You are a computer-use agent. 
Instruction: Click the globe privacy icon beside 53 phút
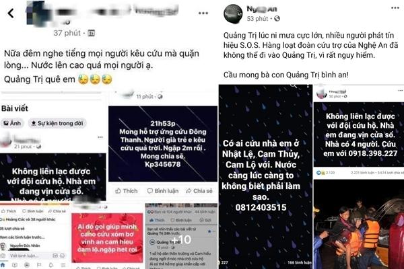coord(277,19)
